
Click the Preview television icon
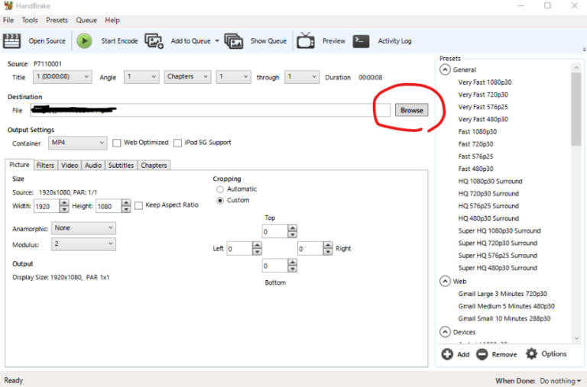point(306,41)
